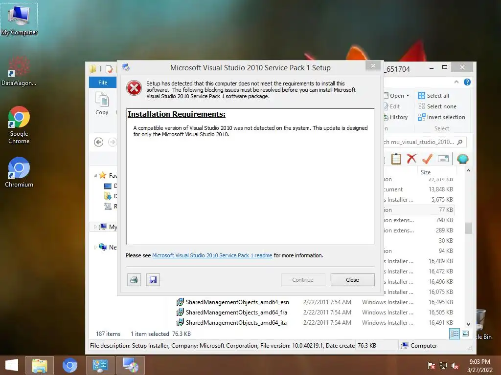Screen dimensions: 501x375
Task: Switch to details view icon in Explorer
Action: click(455, 334)
